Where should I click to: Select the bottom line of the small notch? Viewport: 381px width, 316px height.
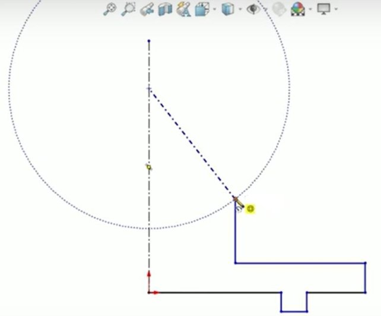(x=294, y=311)
